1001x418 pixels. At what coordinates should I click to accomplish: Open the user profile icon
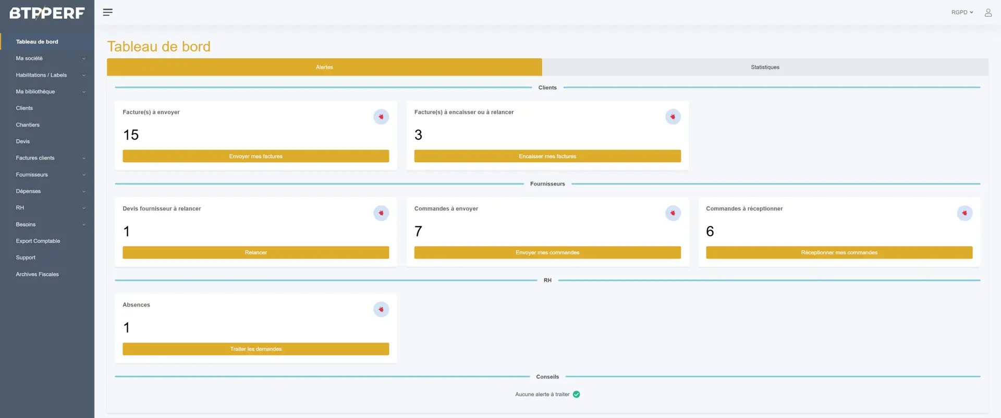[988, 13]
